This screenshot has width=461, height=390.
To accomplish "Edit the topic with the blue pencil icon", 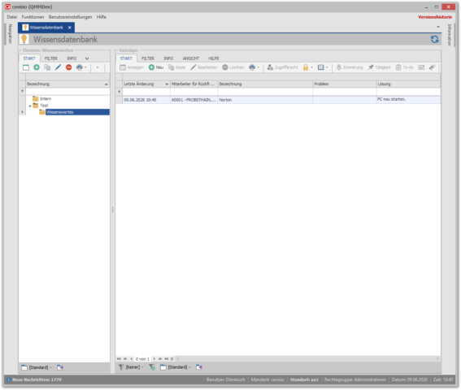I will (x=58, y=67).
